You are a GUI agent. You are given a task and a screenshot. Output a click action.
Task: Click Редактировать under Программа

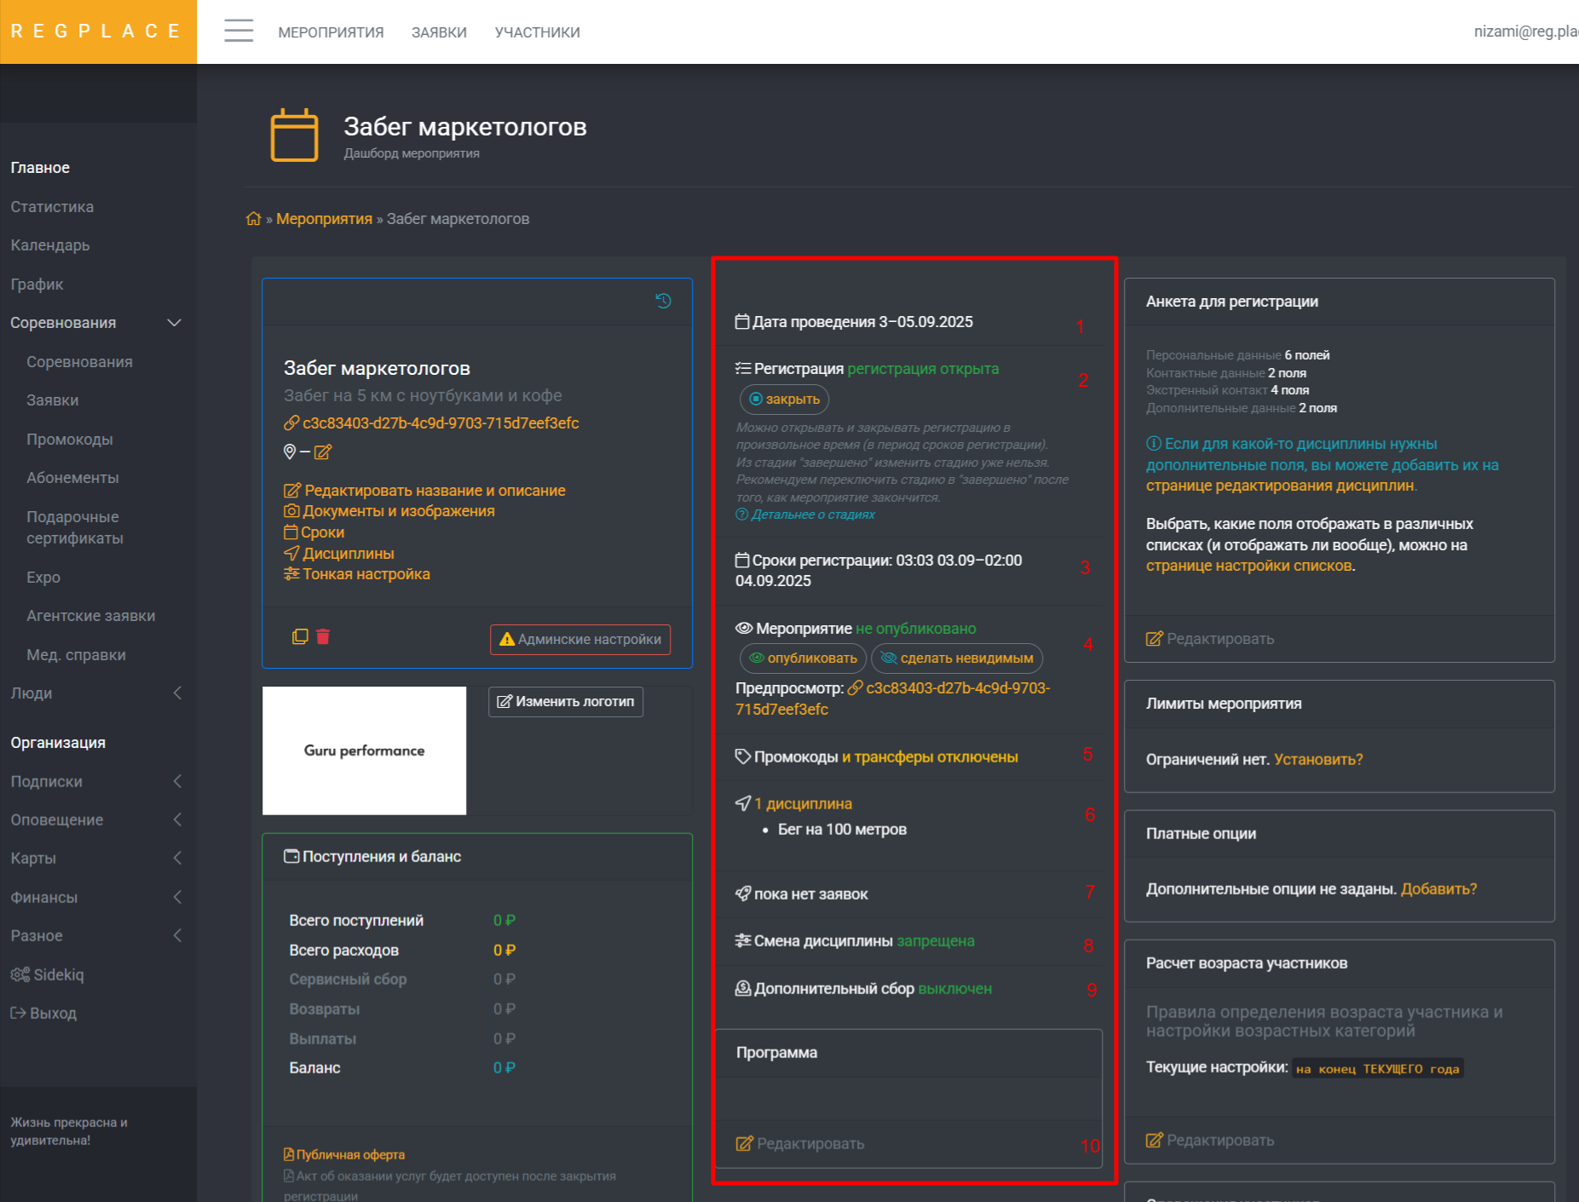tap(800, 1143)
